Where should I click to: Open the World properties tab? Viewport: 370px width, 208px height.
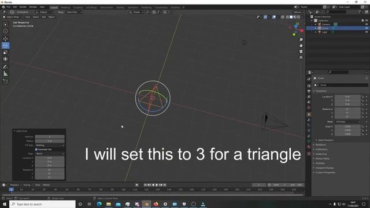click(x=309, y=107)
